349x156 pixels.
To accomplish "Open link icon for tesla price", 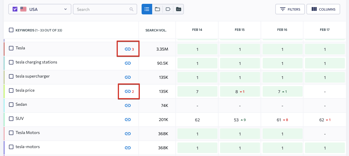I will [x=127, y=91].
